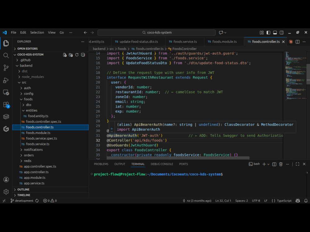Open editor More Actions ellipsis
The image size is (310, 232).
pyautogui.click(x=304, y=42)
